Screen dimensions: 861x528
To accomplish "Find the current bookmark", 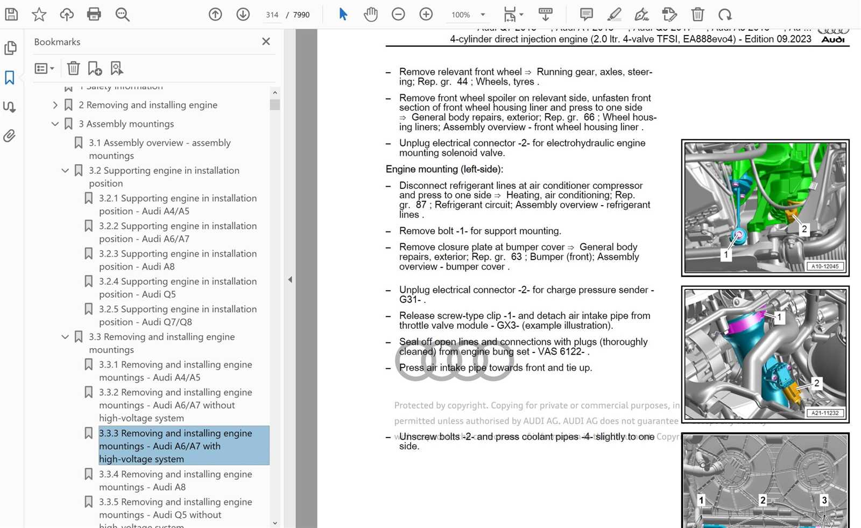I will [x=117, y=68].
